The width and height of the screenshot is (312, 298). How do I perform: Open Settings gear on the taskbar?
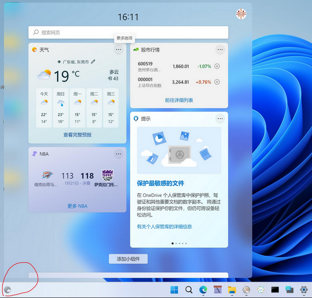[x=304, y=290]
